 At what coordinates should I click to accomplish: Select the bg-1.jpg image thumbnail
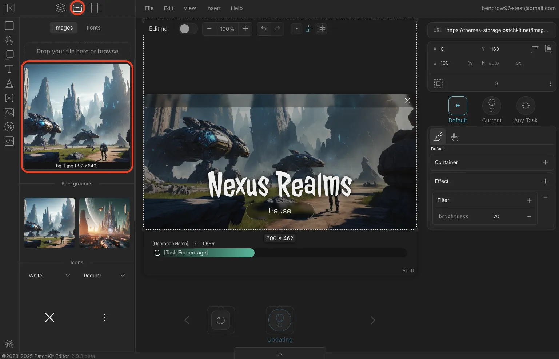(x=77, y=117)
